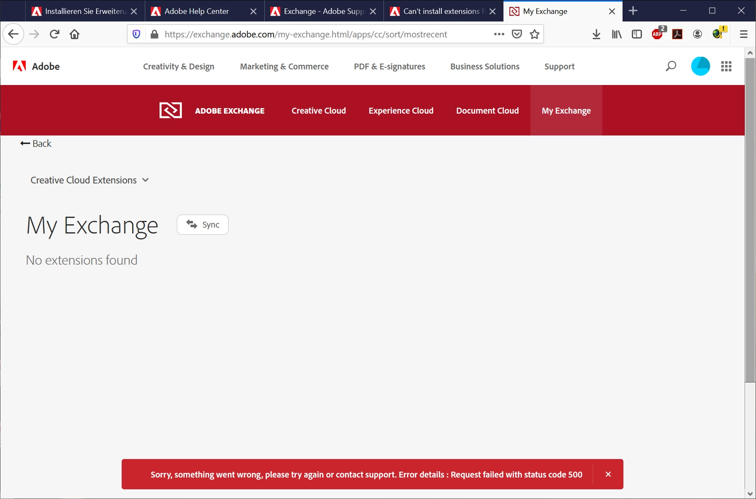756x499 pixels.
Task: Open the Support menu
Action: click(x=559, y=66)
